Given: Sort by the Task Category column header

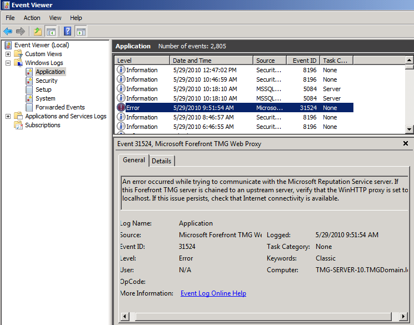Looking at the screenshot, I should coord(337,61).
